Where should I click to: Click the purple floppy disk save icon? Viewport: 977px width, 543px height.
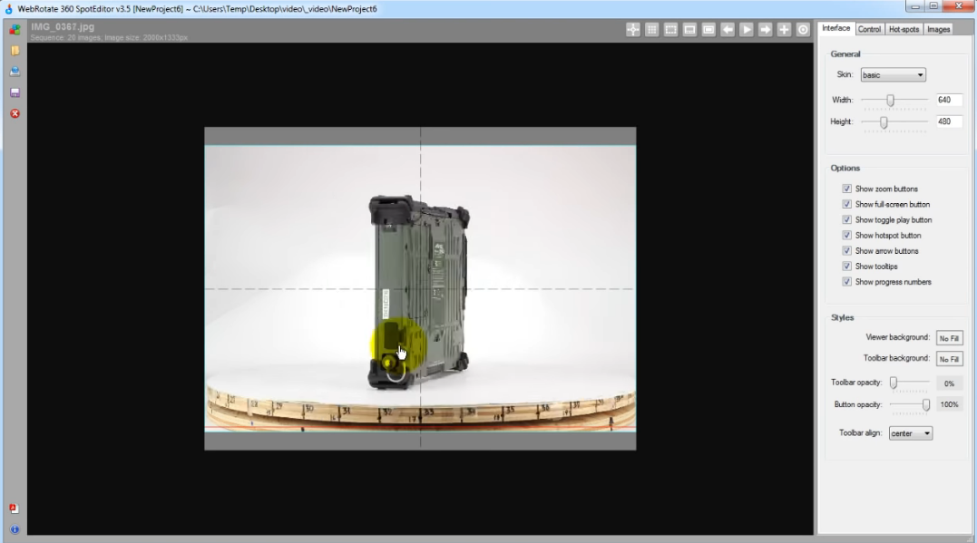point(15,92)
